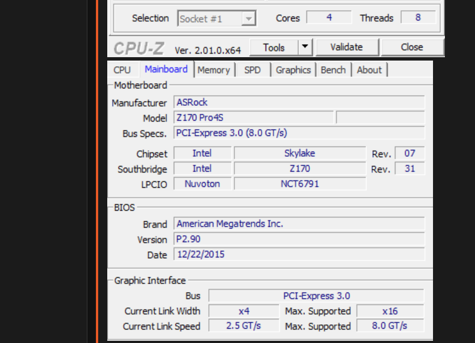Click the Chipset Intel vendor field

pyautogui.click(x=203, y=153)
